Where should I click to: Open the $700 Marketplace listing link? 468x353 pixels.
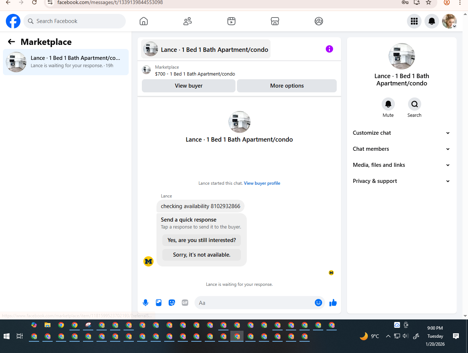point(195,74)
